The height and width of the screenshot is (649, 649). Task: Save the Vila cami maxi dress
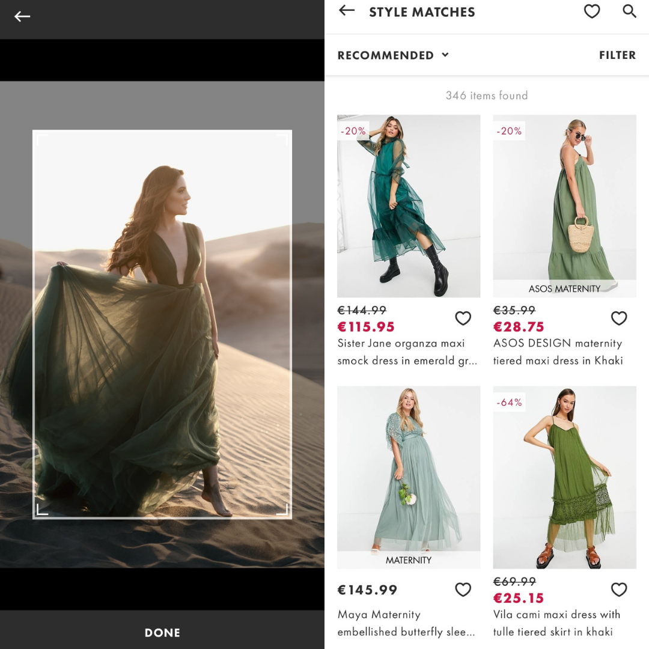click(x=618, y=590)
